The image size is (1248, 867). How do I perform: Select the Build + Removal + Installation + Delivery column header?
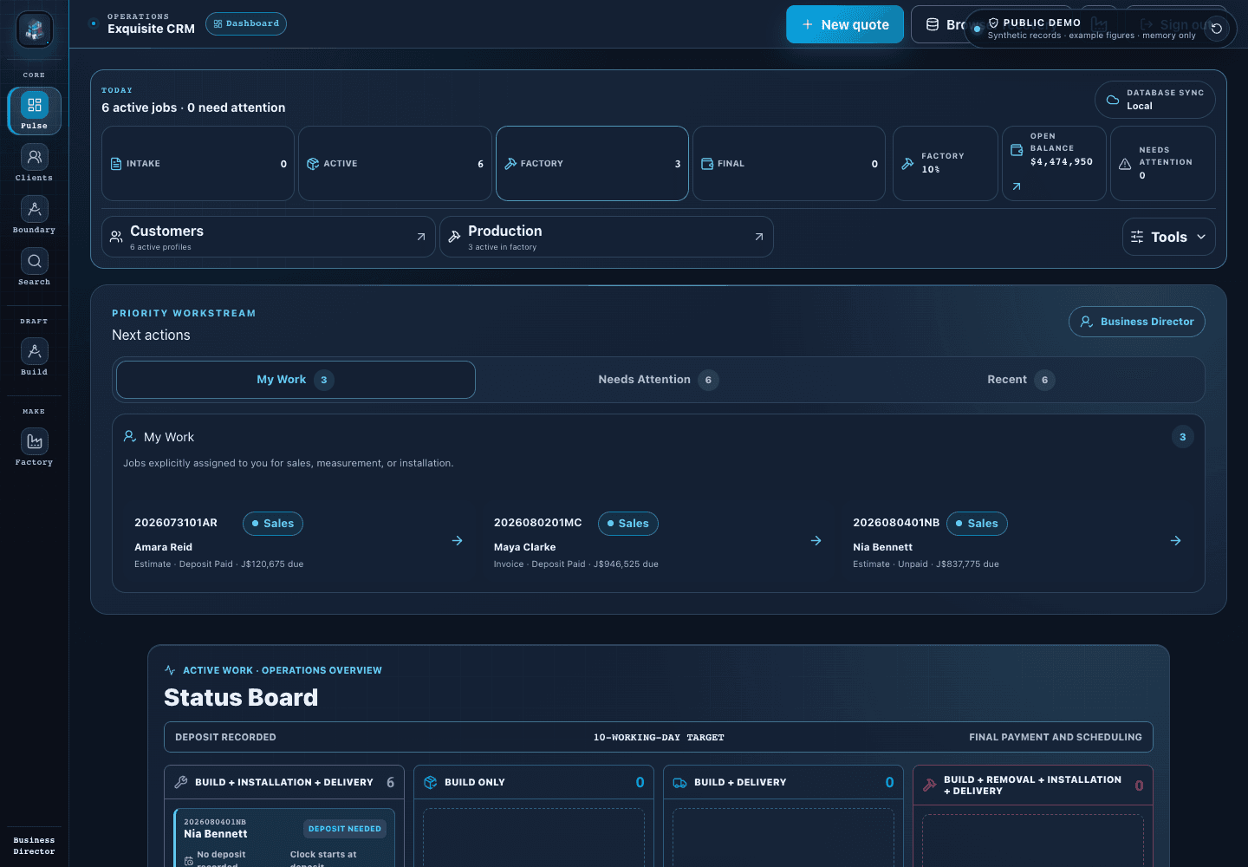1033,786
